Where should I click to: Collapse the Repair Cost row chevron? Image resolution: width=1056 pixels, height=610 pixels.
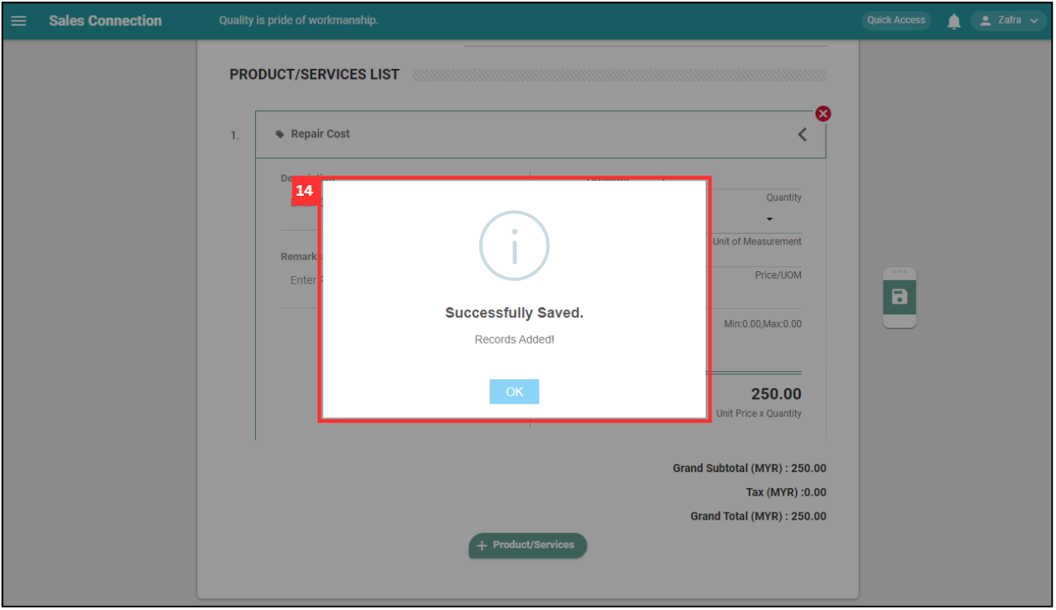[x=802, y=135]
